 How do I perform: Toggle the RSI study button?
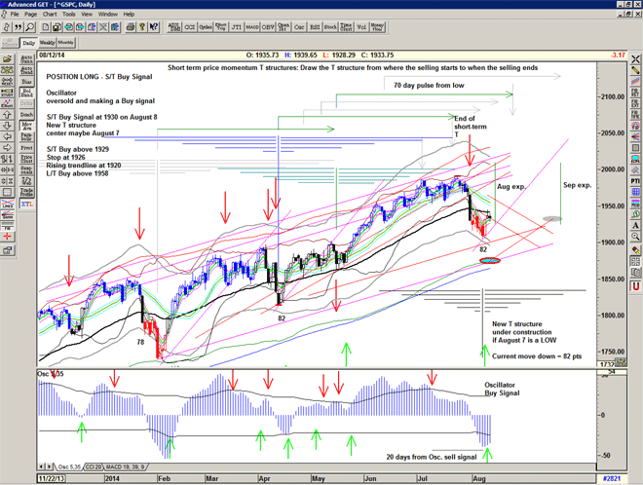pos(316,27)
